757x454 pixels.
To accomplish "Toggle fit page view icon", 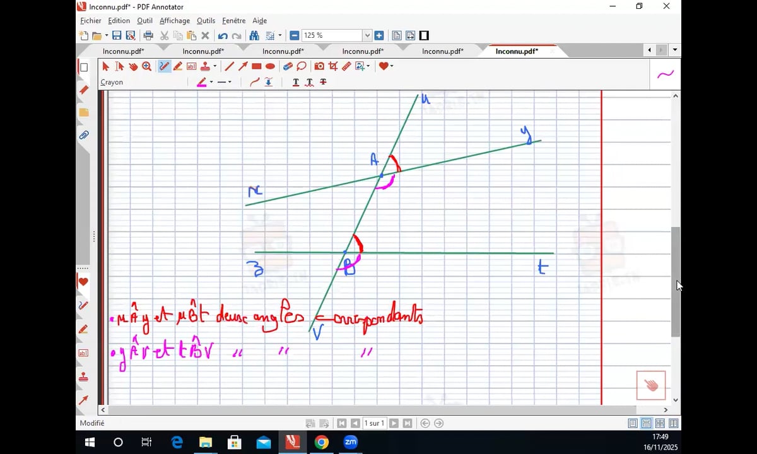I will click(x=397, y=36).
